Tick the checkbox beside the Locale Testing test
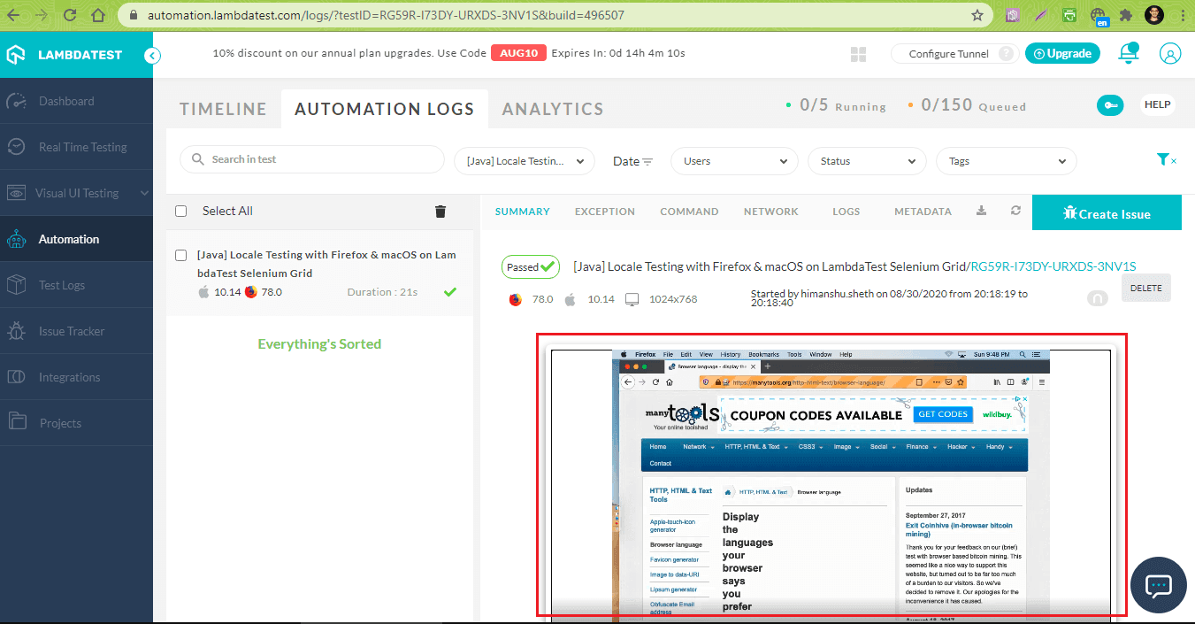This screenshot has height=624, width=1195. click(x=180, y=255)
